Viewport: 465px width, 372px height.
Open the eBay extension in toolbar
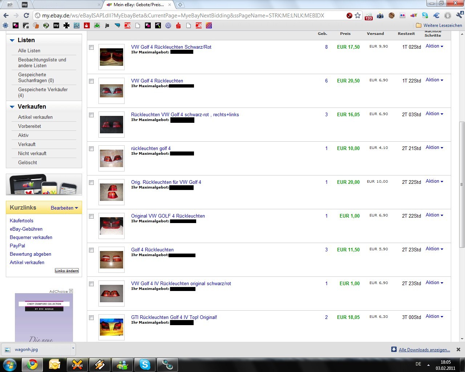pyautogui.click(x=413, y=16)
